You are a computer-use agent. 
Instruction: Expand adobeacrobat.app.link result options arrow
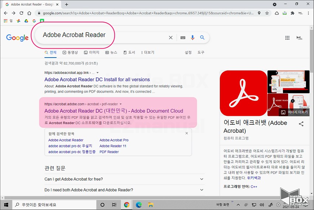[x=98, y=73]
